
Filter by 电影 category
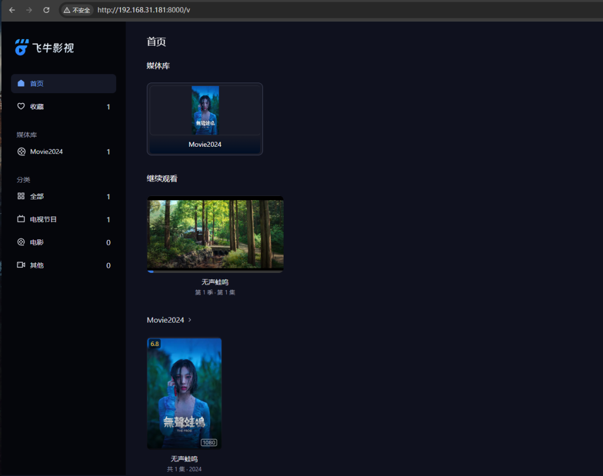[x=64, y=242]
